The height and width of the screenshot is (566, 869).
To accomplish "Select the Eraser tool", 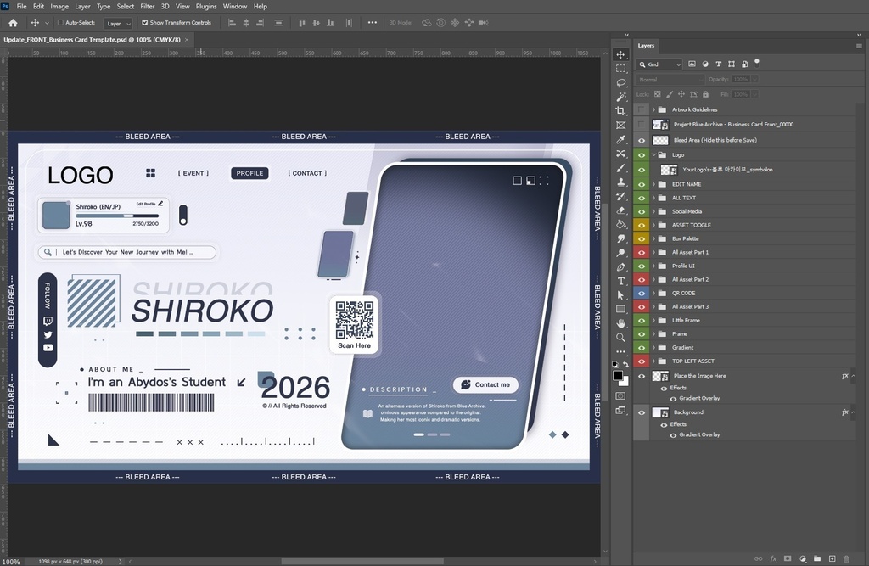I will [x=620, y=210].
